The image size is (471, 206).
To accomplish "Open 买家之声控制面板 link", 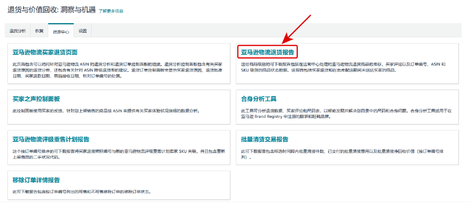I will click(x=36, y=99).
